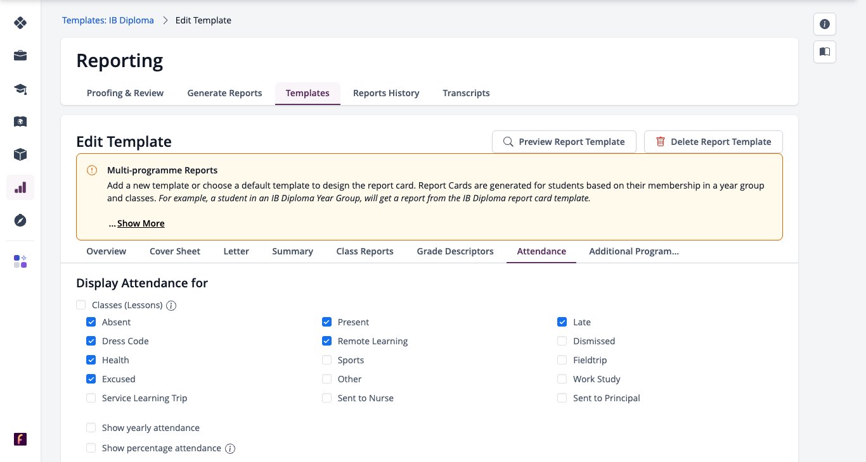Open the cube icon in sidebar
The width and height of the screenshot is (866, 462).
20,154
